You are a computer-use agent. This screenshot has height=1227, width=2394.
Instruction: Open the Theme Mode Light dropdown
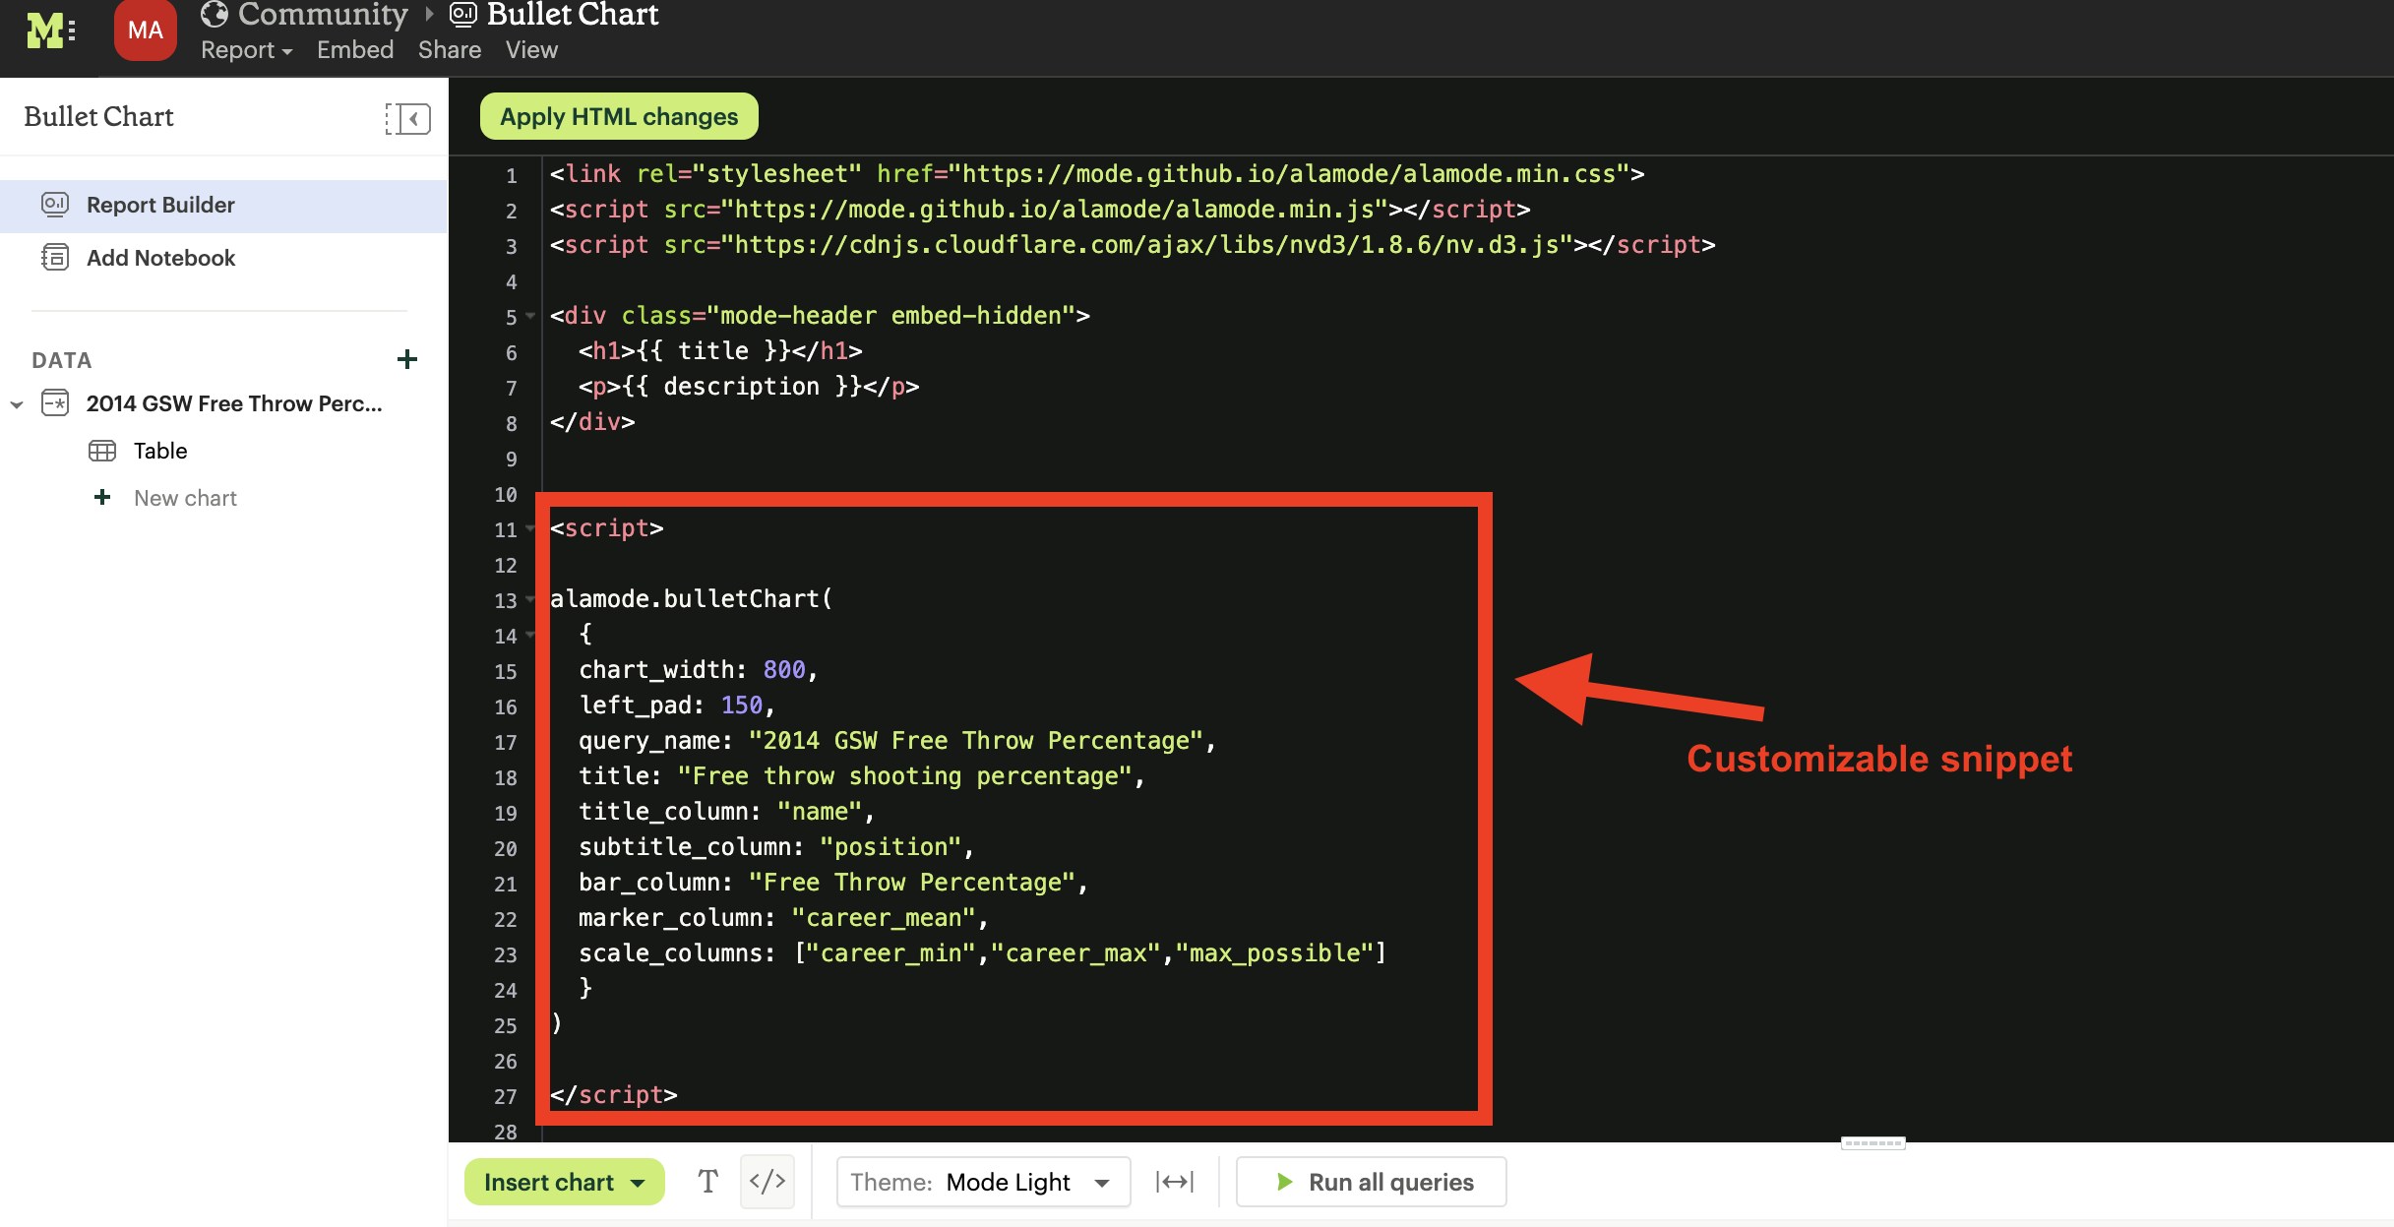click(x=983, y=1182)
